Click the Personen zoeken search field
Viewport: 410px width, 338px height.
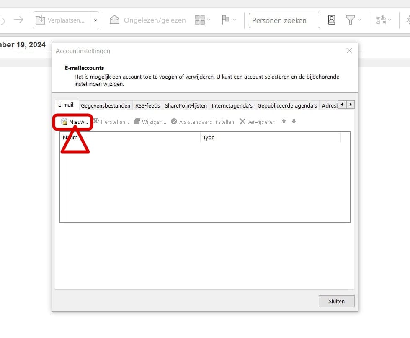(284, 20)
